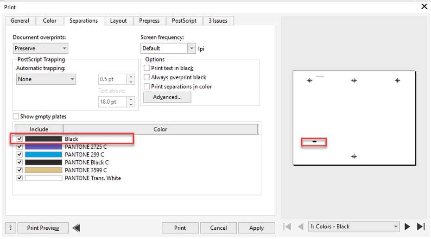Viewport: 431px width, 239px height.
Task: Open Prepress tab
Action: coord(149,20)
